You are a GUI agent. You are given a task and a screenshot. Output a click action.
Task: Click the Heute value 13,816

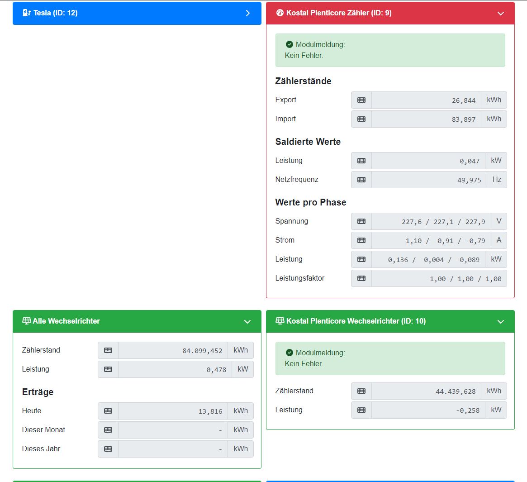pyautogui.click(x=173, y=411)
